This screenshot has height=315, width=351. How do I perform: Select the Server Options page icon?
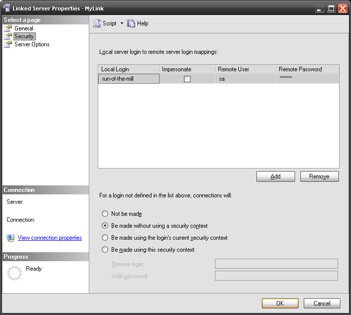click(8, 44)
